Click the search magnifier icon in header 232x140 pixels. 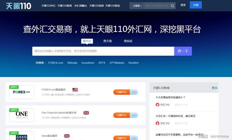pos(172,6)
